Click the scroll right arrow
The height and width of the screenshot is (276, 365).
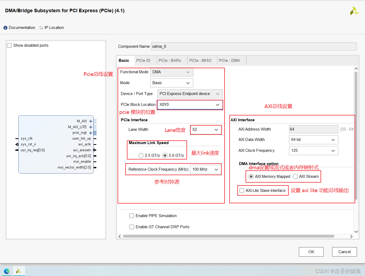coord(351,236)
